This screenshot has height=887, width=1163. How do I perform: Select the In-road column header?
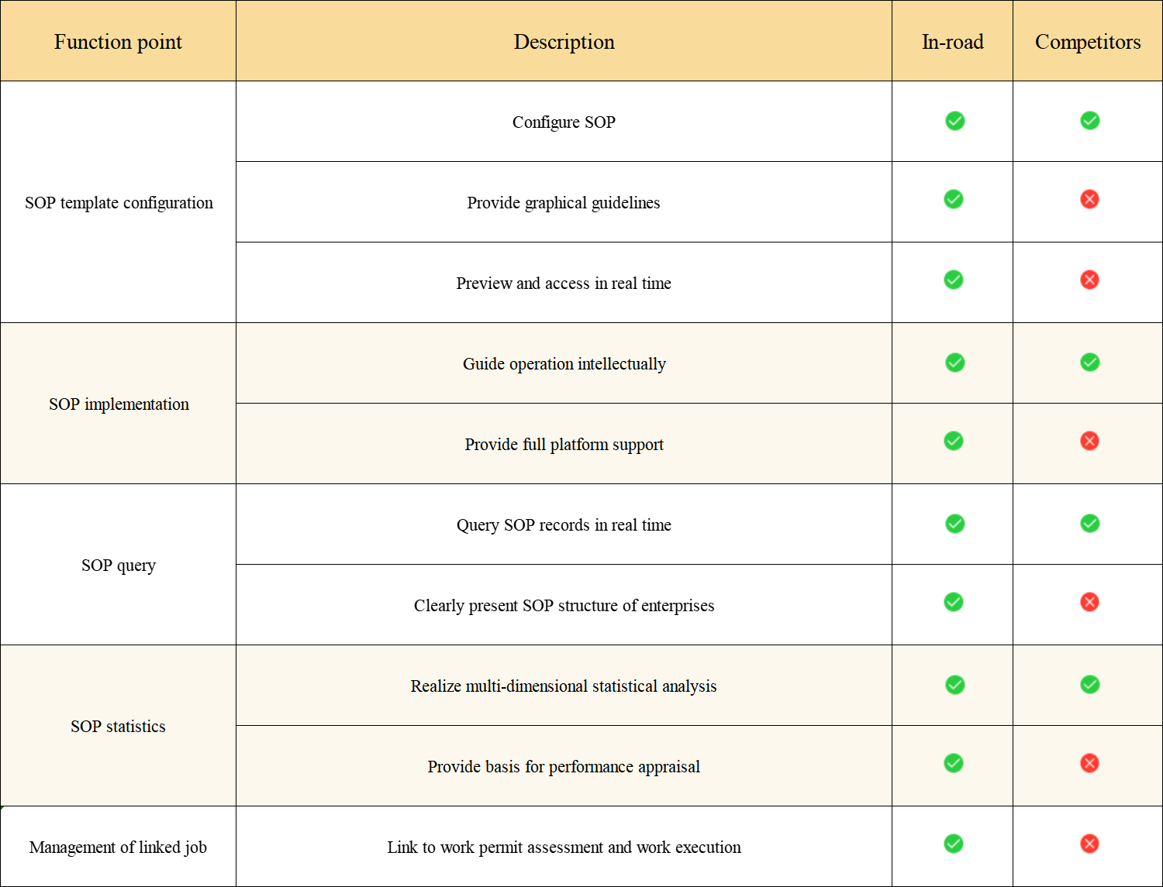point(952,42)
